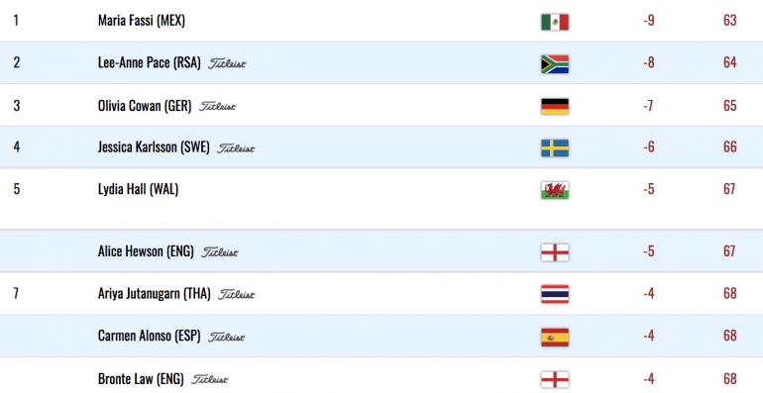Click Maria Fassi's -9 score
The width and height of the screenshot is (763, 393).
pos(648,21)
